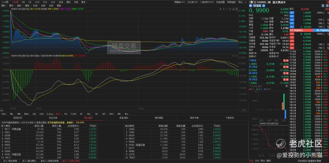329x163 pixels.
Task: Switch to the 15分 chart tab
Action: (x=37, y=2)
